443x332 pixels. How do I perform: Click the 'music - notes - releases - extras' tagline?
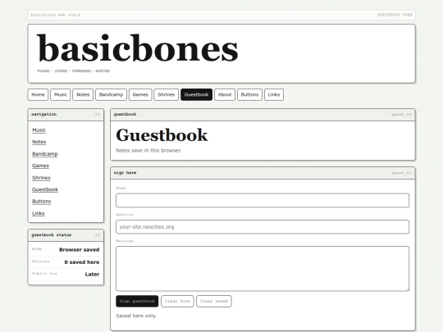point(73,70)
